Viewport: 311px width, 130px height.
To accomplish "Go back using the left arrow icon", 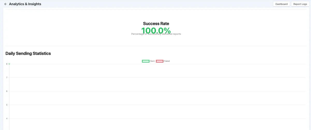I will tap(5, 4).
